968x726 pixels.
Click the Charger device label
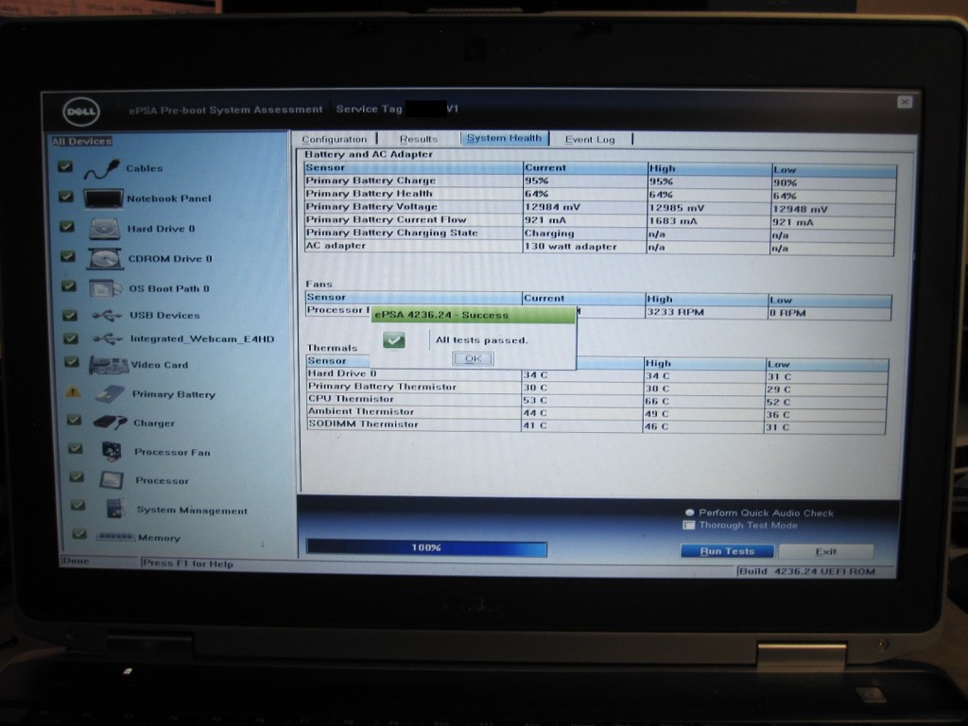(x=154, y=423)
